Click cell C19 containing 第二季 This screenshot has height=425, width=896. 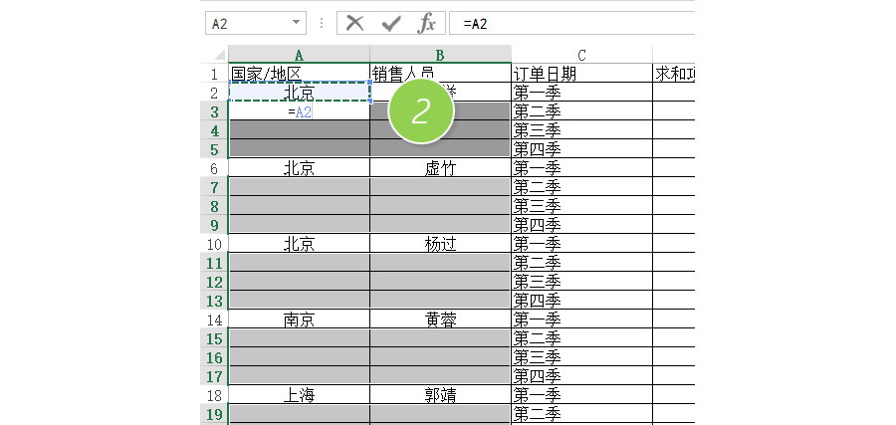pos(581,414)
